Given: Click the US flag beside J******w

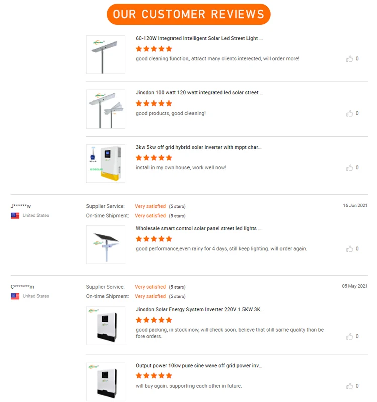Looking at the screenshot, I should pos(15,215).
